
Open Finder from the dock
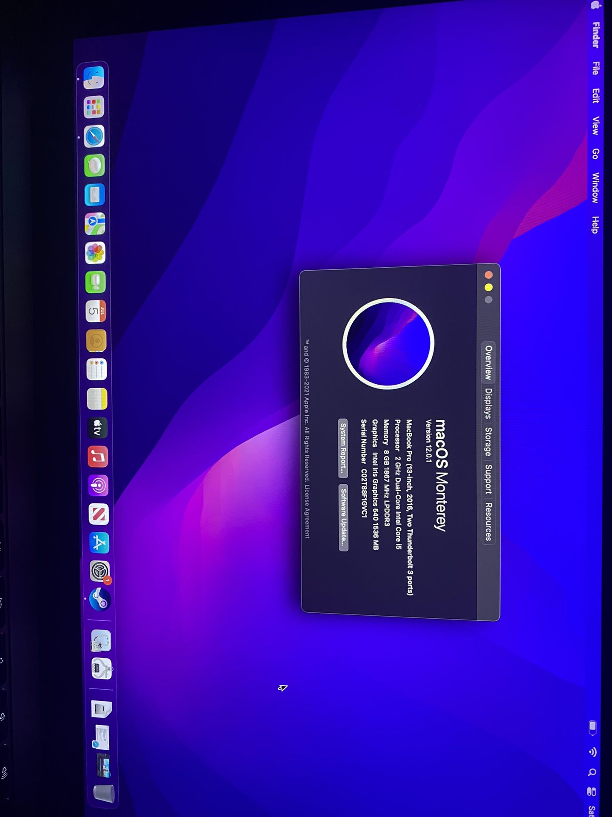(x=93, y=77)
